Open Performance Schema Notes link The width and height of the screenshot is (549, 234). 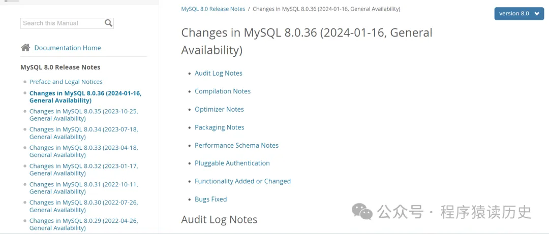pyautogui.click(x=237, y=146)
